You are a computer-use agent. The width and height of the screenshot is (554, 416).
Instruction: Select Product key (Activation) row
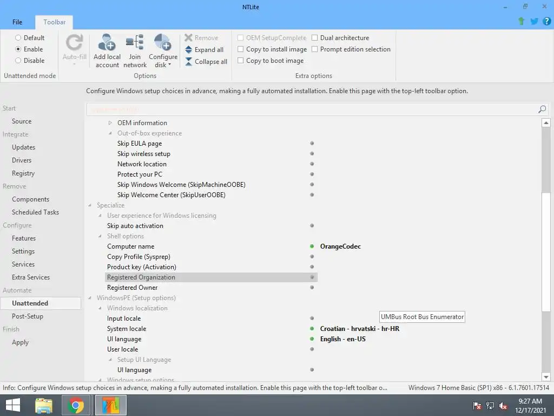point(212,267)
